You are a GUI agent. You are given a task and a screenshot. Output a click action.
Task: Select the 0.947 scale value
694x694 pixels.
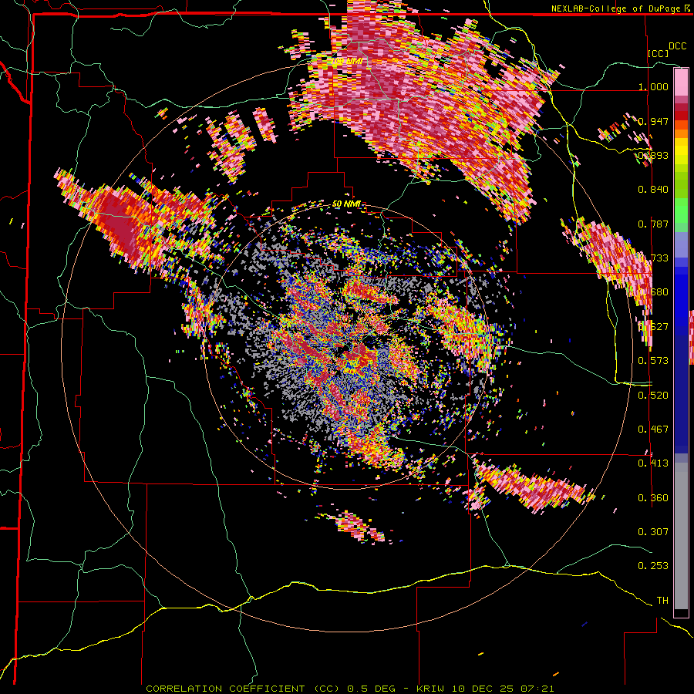pyautogui.click(x=653, y=121)
